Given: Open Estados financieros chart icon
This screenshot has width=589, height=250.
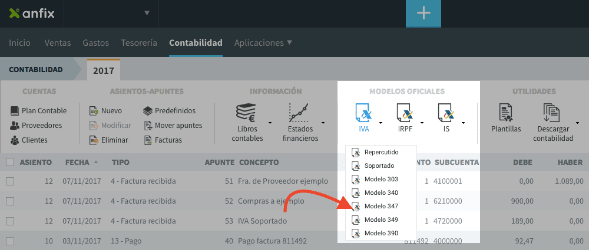Looking at the screenshot, I should (x=299, y=112).
